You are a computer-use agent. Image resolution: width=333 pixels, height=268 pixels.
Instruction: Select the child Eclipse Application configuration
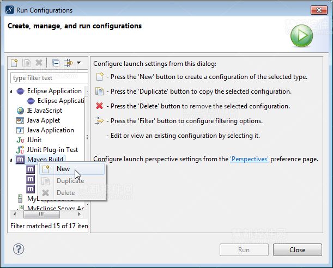[60, 101]
